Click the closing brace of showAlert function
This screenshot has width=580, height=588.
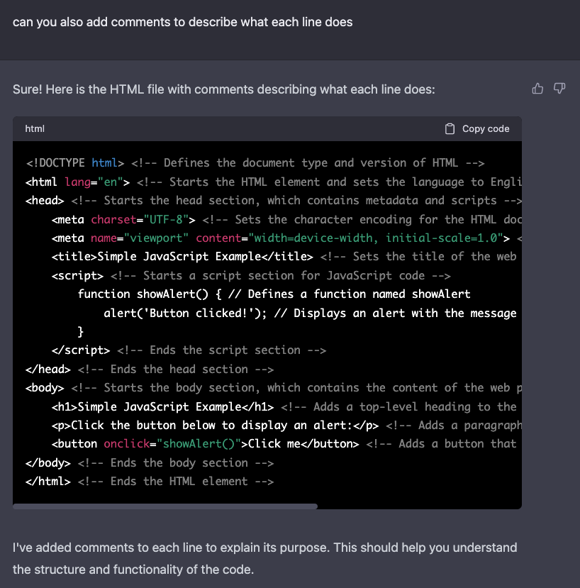(80, 331)
